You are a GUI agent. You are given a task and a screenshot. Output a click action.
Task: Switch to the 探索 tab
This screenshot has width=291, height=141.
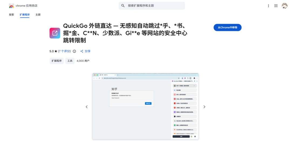pyautogui.click(x=12, y=15)
